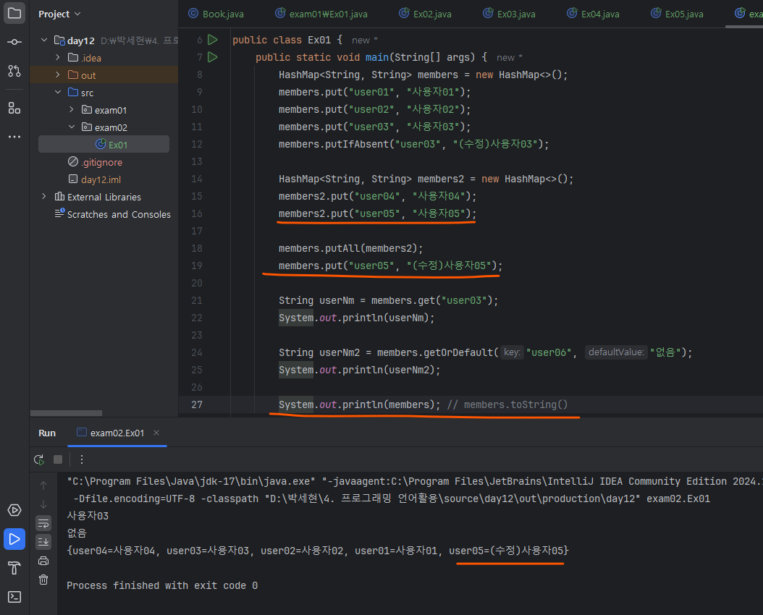Image resolution: width=763 pixels, height=615 pixels.
Task: Run class Ex01 gutter icon at line 6
Action: [x=213, y=40]
